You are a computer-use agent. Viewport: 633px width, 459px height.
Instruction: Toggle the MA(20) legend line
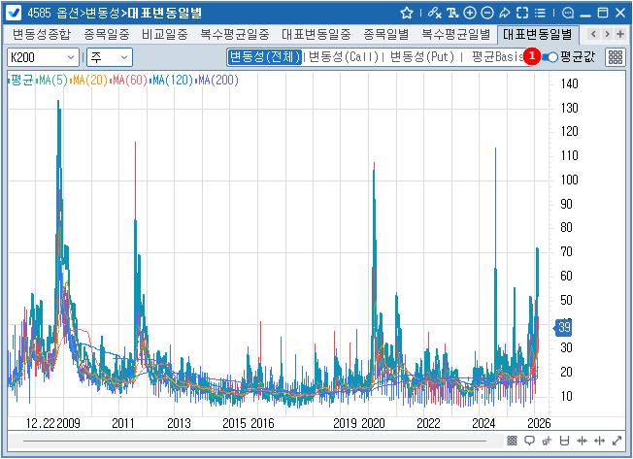point(89,80)
